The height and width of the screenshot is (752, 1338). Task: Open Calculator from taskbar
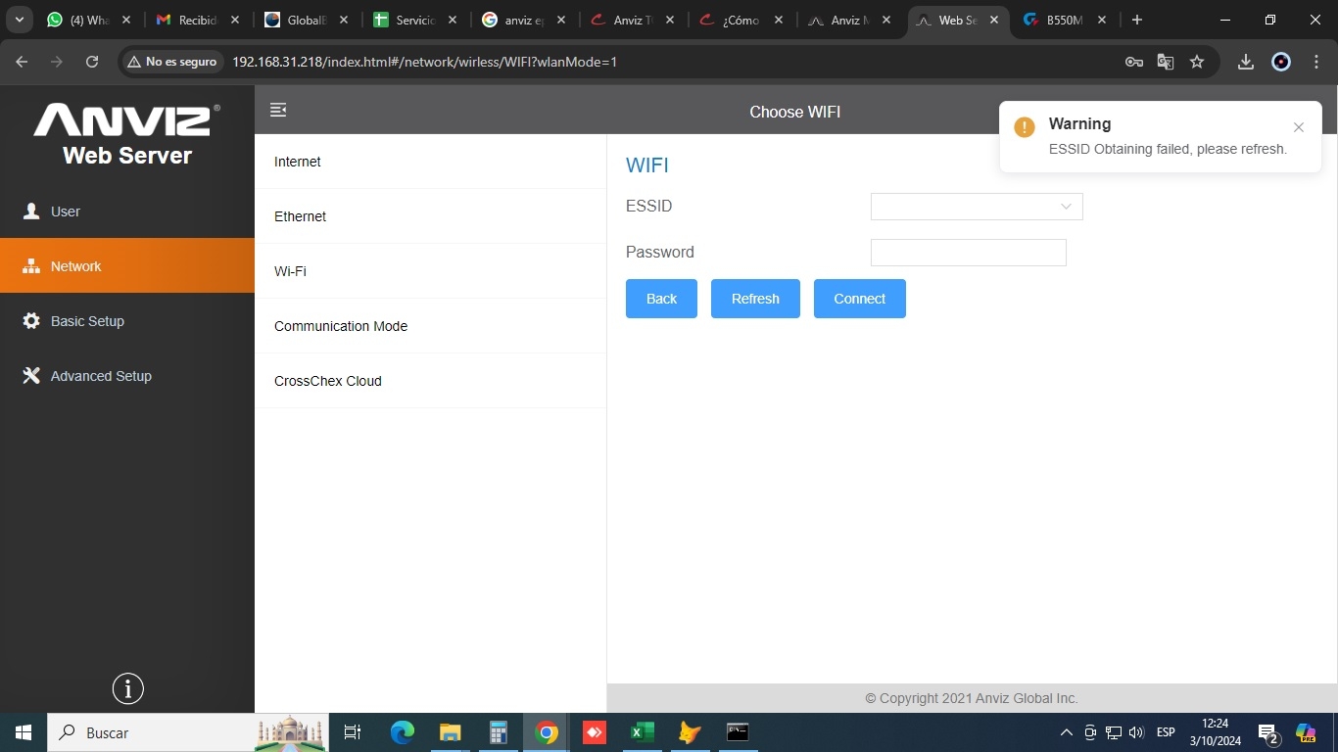499,732
